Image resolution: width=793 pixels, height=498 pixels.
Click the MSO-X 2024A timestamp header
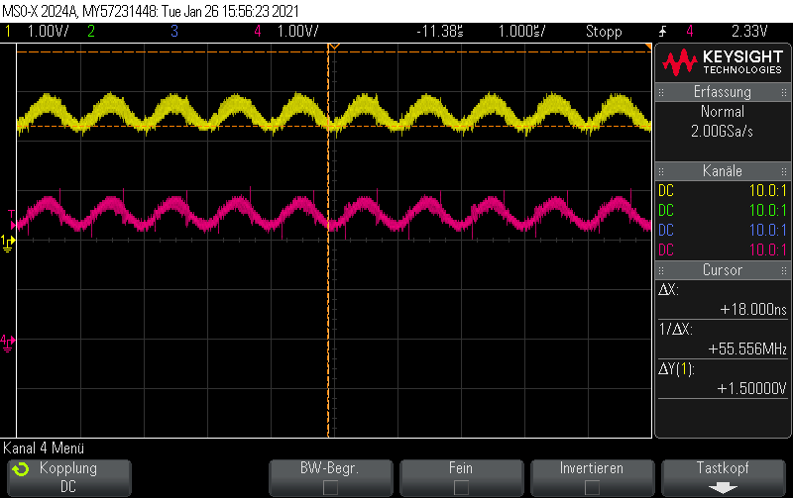point(151,11)
